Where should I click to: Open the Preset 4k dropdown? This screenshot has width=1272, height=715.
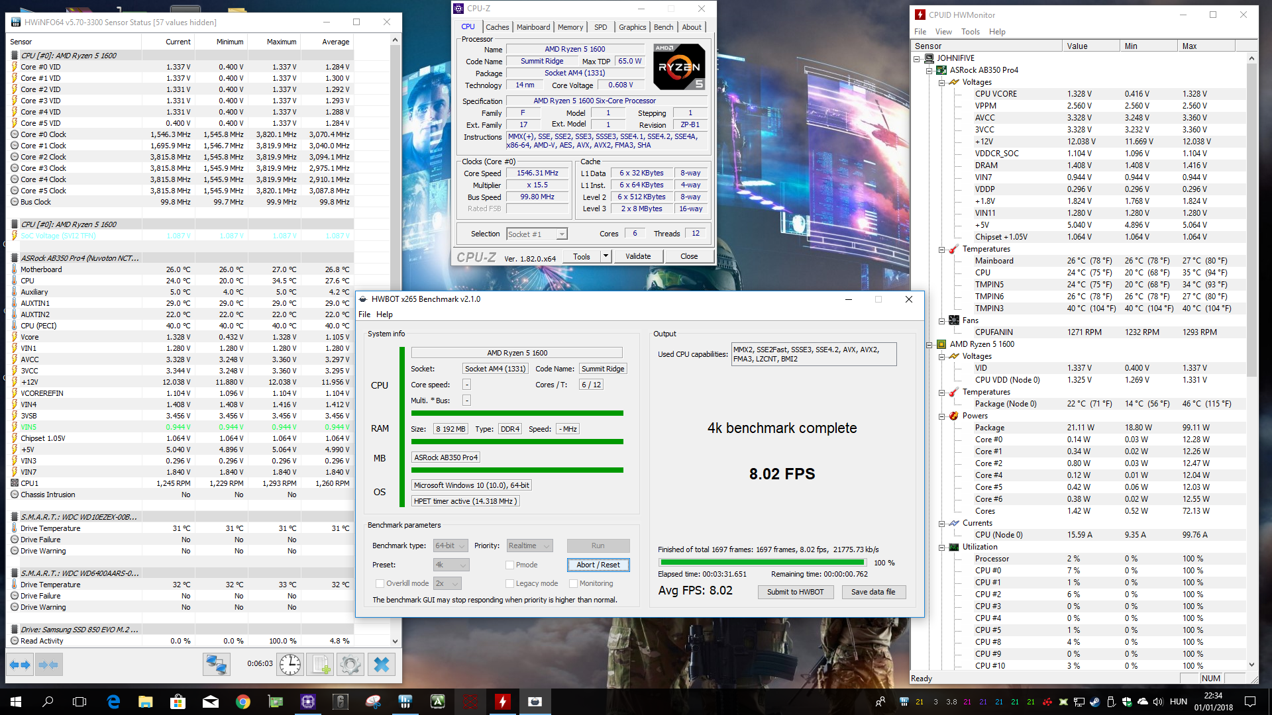click(451, 565)
